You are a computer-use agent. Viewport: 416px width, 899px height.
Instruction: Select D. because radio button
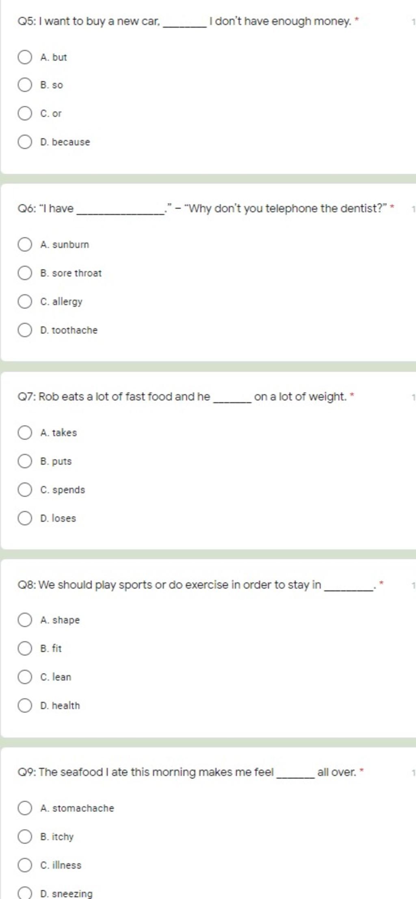(x=25, y=142)
